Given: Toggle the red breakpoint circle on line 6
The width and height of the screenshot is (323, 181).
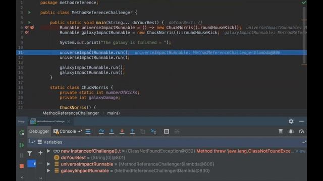Looking at the screenshot, I should pyautogui.click(x=32, y=27).
